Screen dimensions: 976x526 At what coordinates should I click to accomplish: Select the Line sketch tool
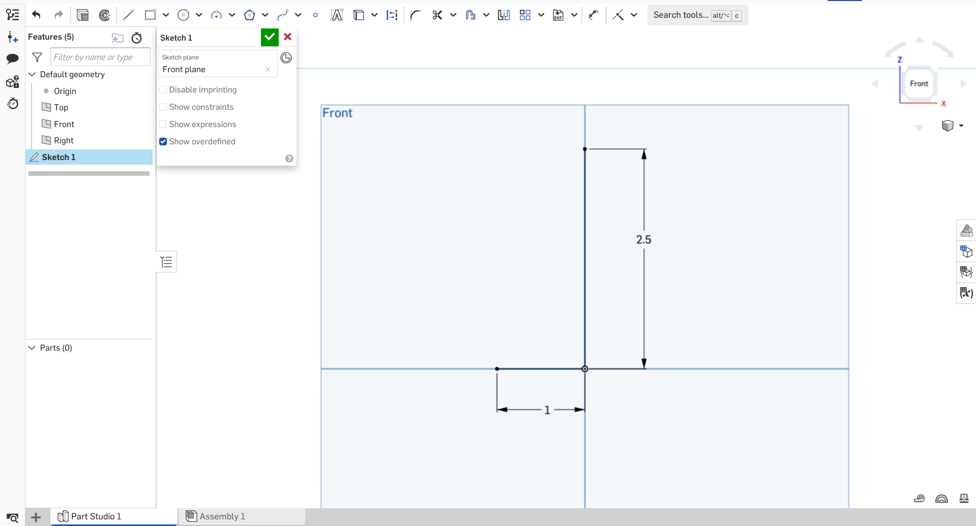point(128,15)
